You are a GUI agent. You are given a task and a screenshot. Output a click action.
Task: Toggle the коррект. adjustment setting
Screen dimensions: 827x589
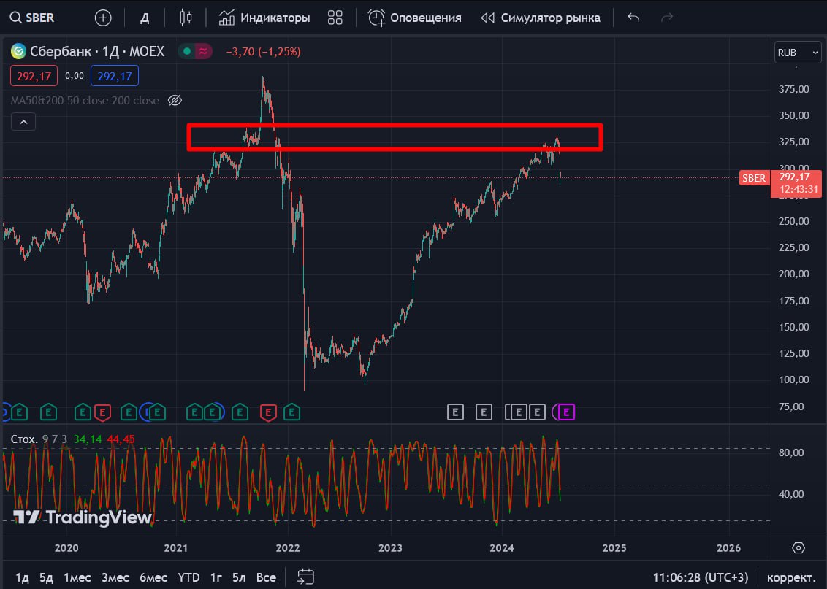pyautogui.click(x=790, y=577)
